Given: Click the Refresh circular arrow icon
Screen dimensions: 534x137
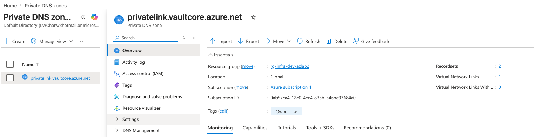Looking at the screenshot, I should (300, 41).
